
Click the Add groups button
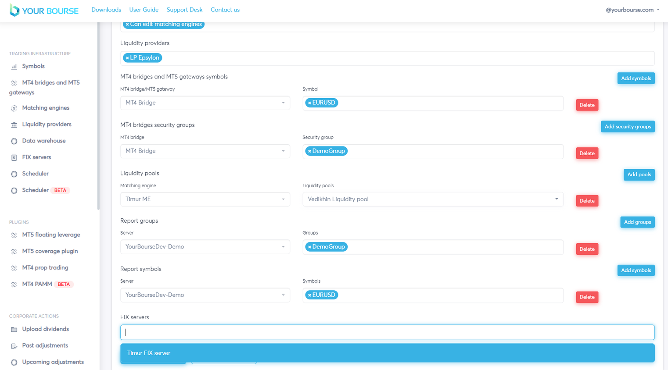coord(637,222)
